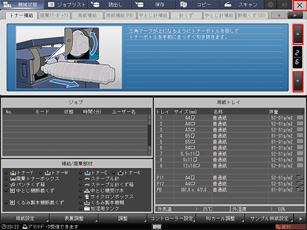
Task: Open 用紙設定 paper settings
Action: click(25, 219)
